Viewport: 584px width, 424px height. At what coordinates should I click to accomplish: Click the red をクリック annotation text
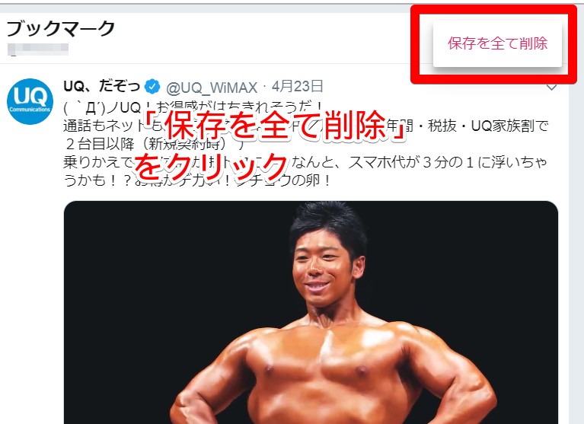coord(211,165)
